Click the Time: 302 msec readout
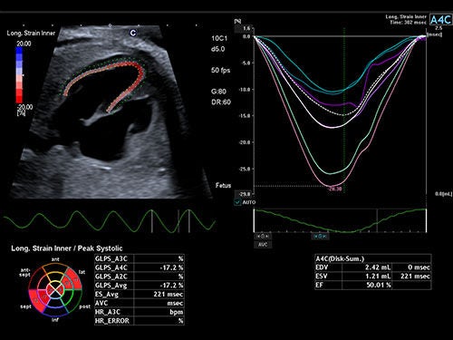The width and height of the screenshot is (453, 340). click(x=408, y=23)
